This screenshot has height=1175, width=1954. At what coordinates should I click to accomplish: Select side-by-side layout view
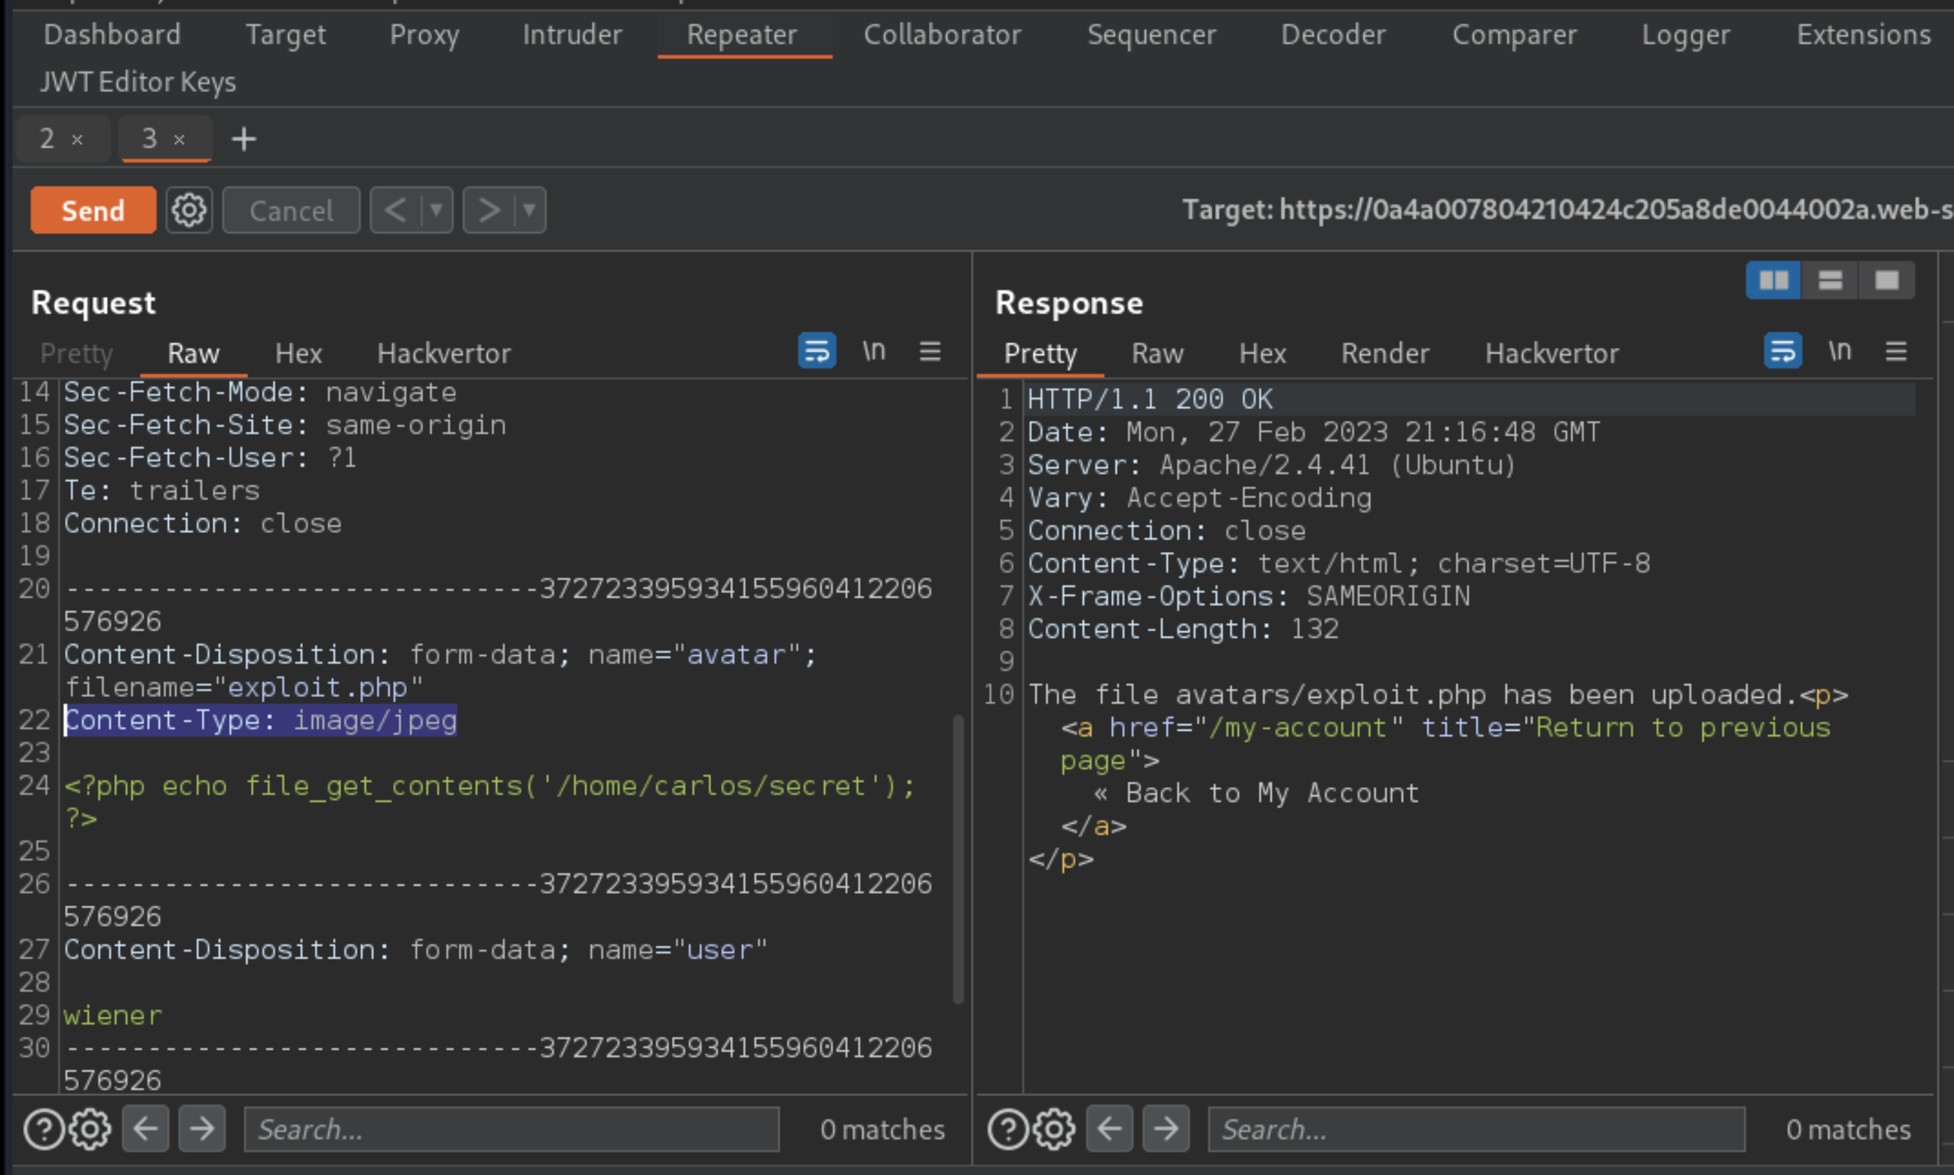pyautogui.click(x=1773, y=280)
